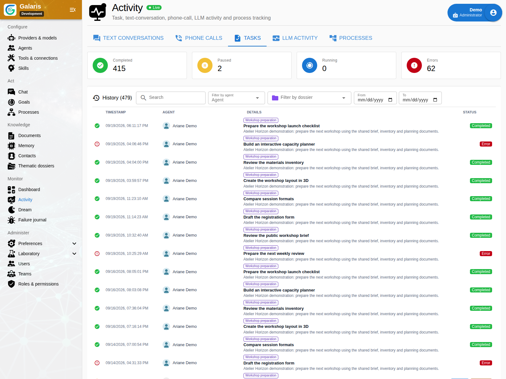Screen dimensions: 506x379
Task: Click the Paused yellow pause icon
Action: click(x=205, y=65)
